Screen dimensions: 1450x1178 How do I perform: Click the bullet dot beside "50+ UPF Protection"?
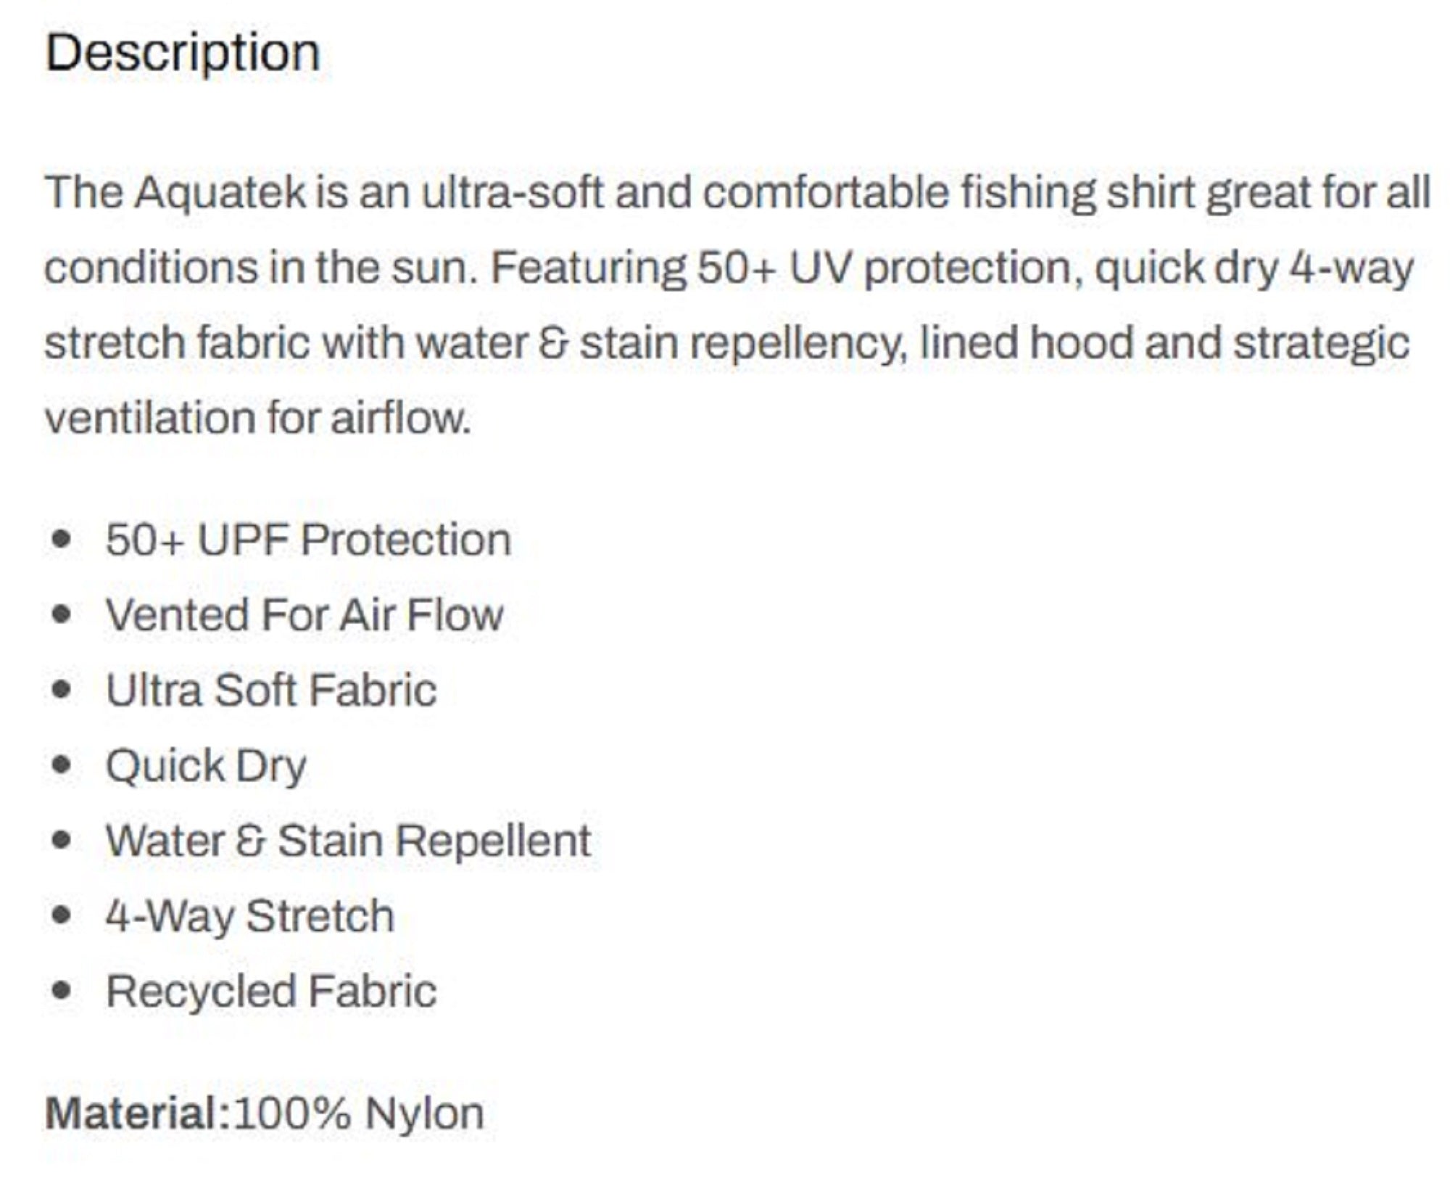(62, 539)
